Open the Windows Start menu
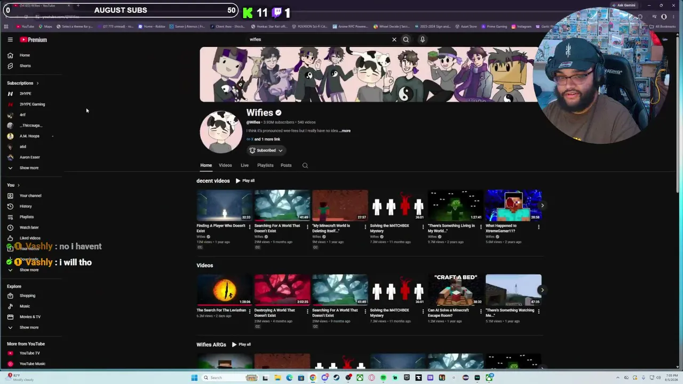 pos(194,378)
